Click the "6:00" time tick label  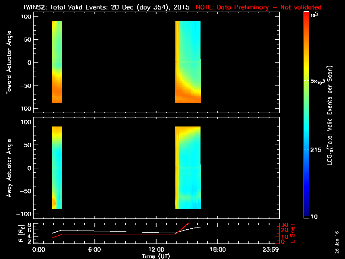point(94,250)
